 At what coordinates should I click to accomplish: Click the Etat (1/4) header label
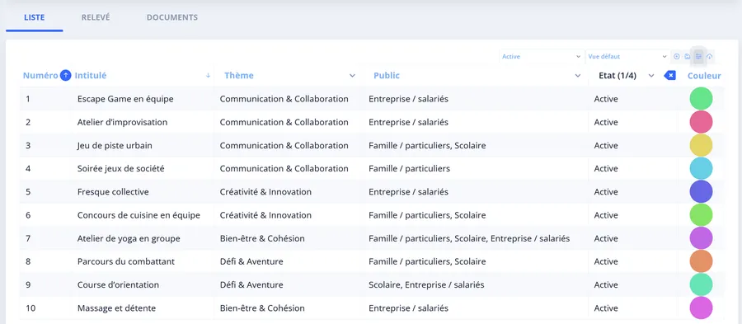(618, 75)
